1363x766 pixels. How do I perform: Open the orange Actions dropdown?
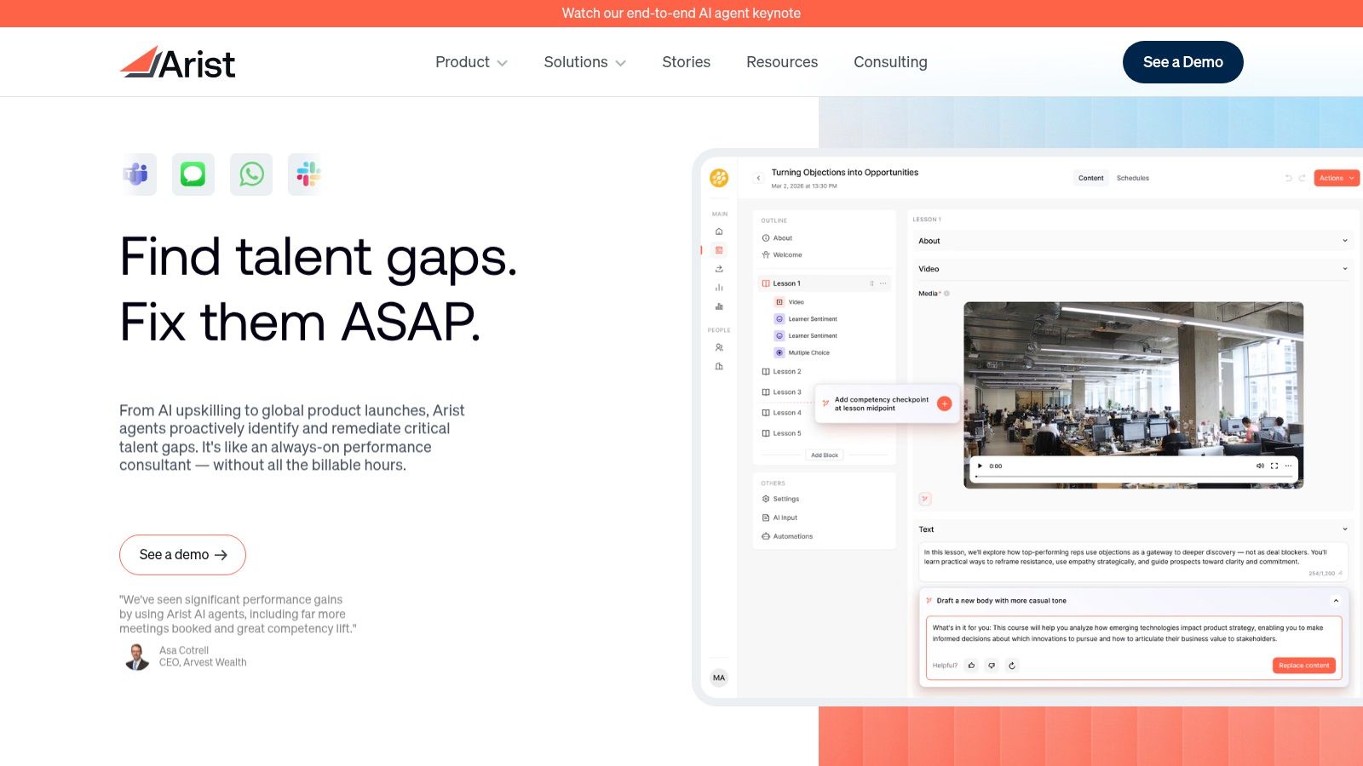pyautogui.click(x=1337, y=178)
